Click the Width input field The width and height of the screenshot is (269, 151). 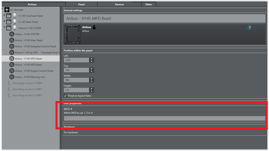(x=76, y=80)
